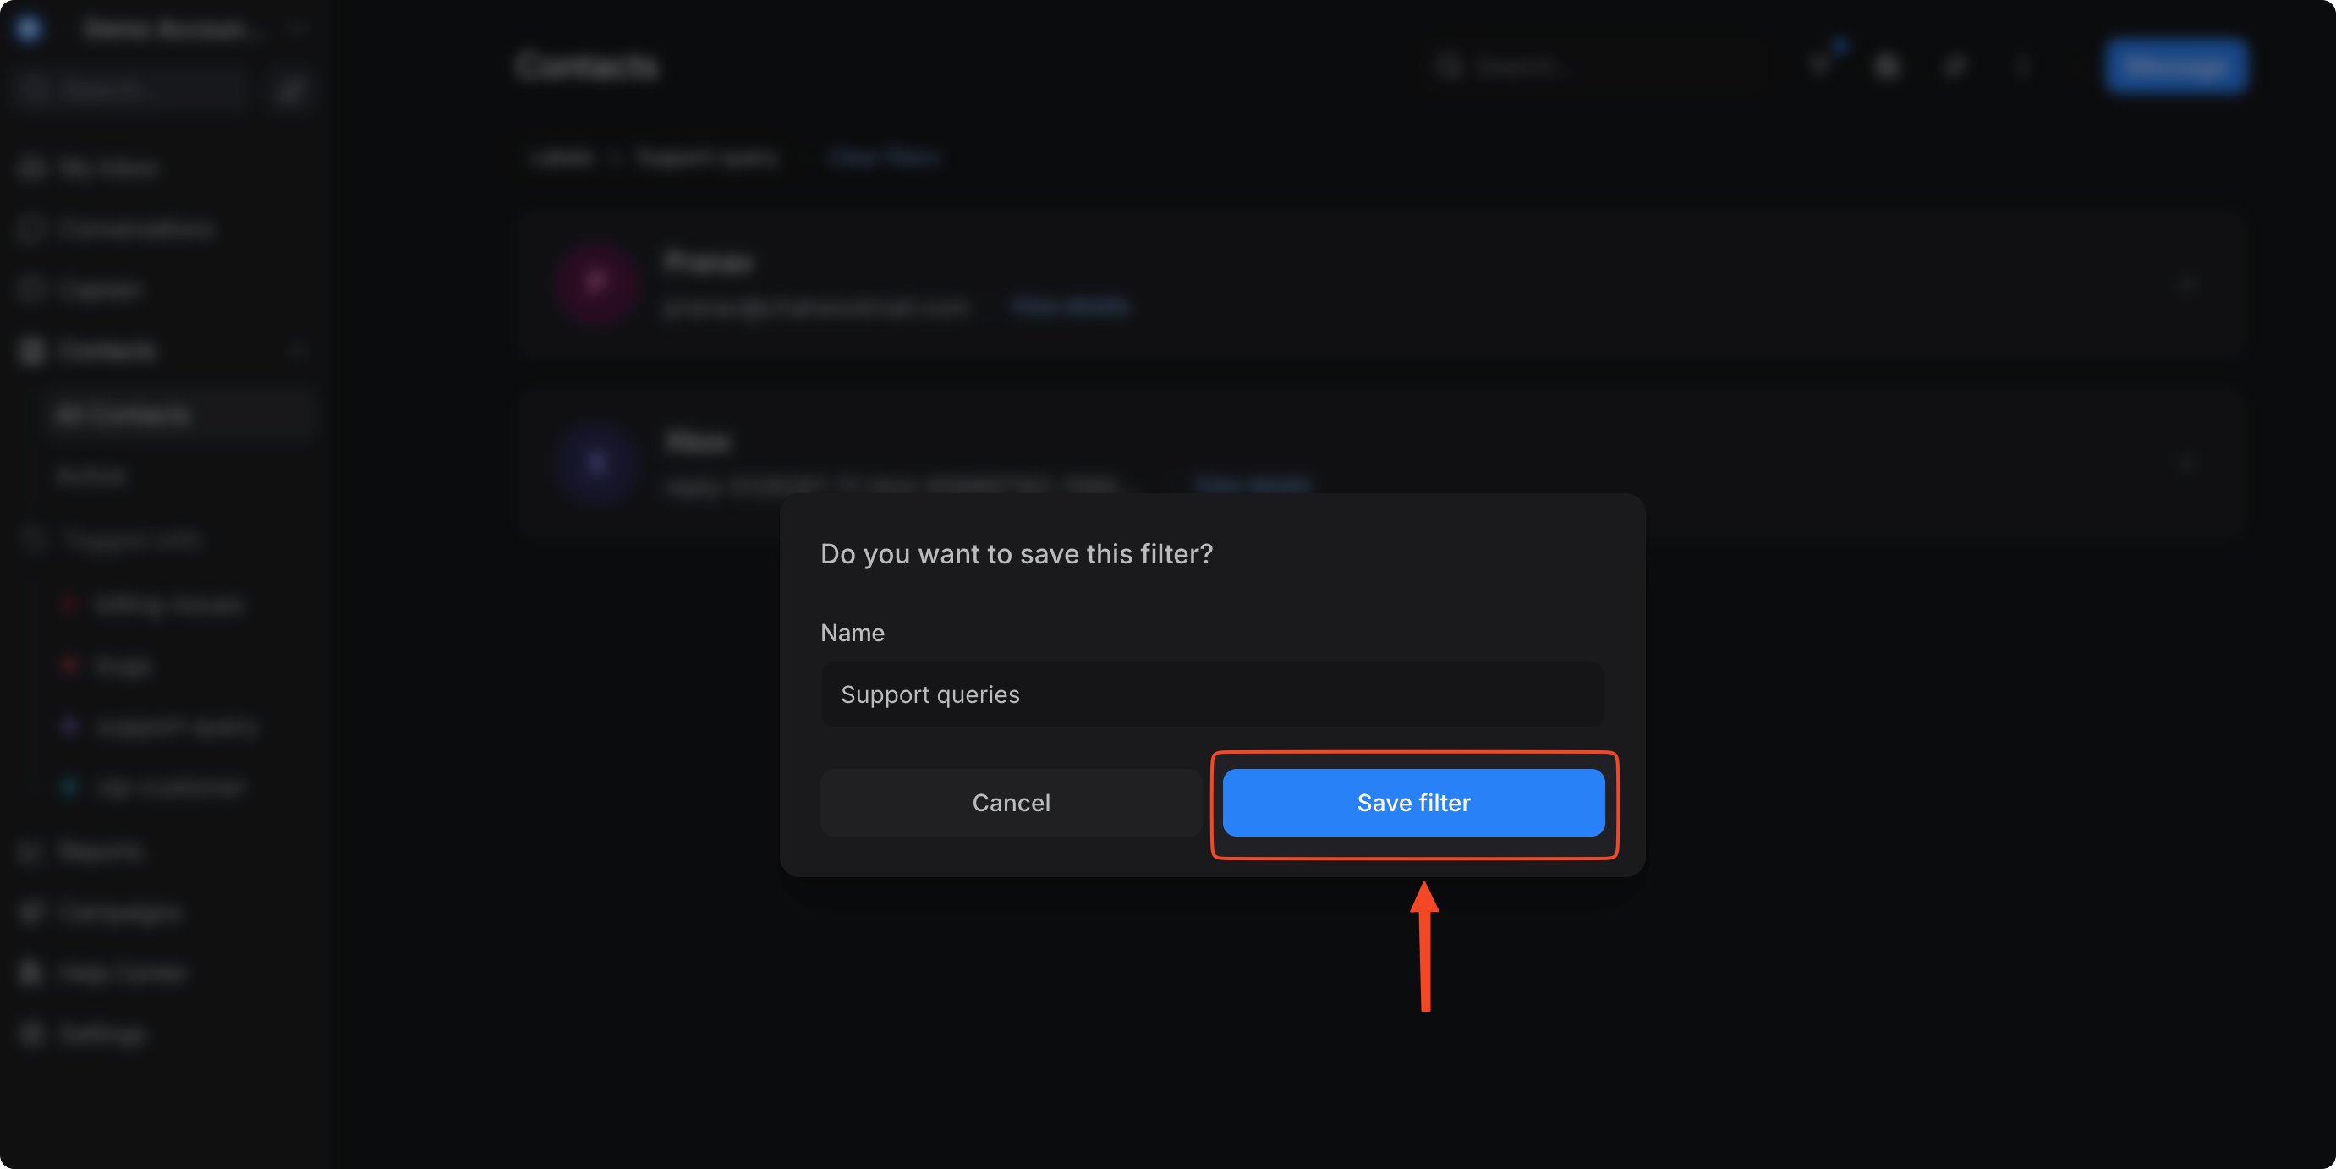Open Conversations from sidebar icon

(x=30, y=228)
